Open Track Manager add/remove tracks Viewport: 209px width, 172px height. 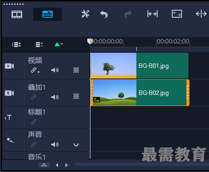tap(39, 44)
